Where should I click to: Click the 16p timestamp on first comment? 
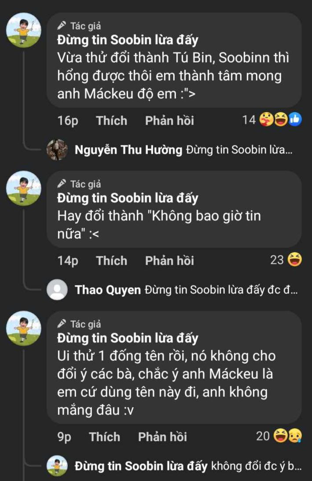click(x=67, y=120)
